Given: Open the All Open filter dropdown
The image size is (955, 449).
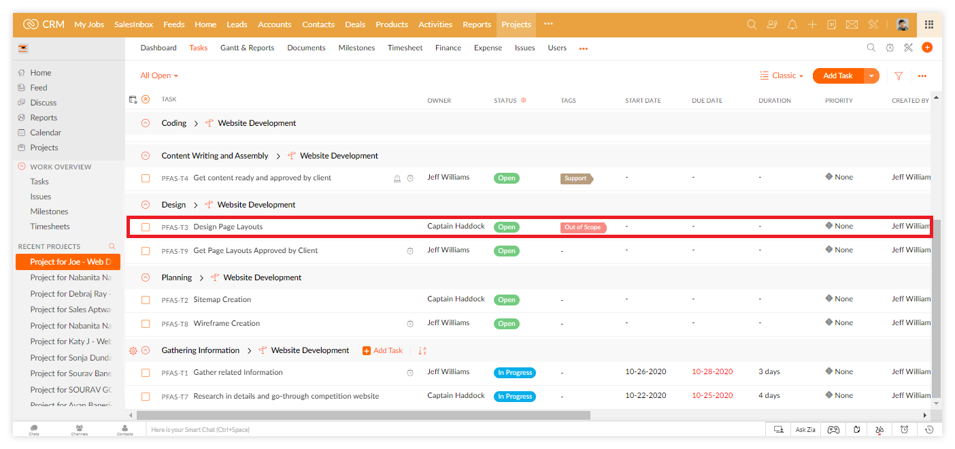Looking at the screenshot, I should tap(159, 76).
